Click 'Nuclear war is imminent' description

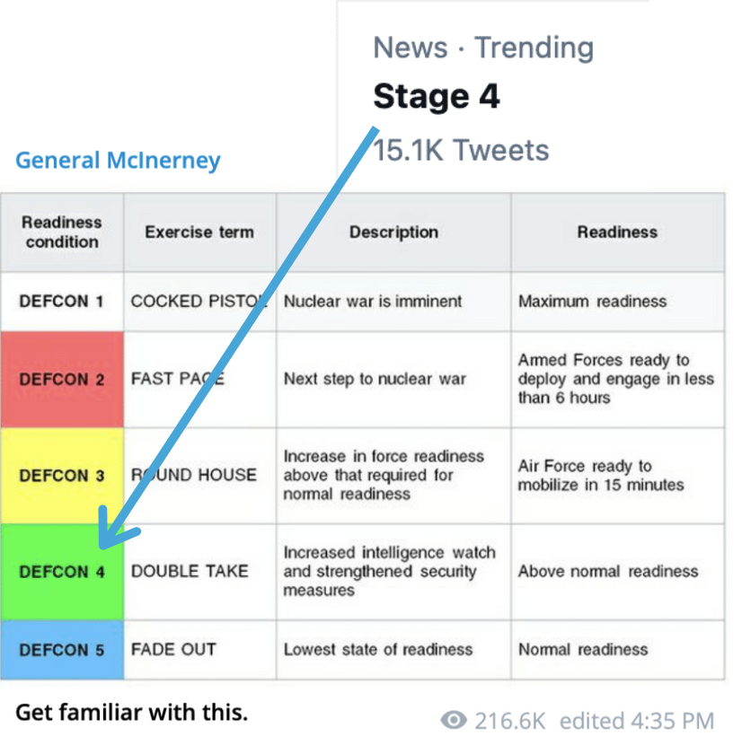click(373, 302)
